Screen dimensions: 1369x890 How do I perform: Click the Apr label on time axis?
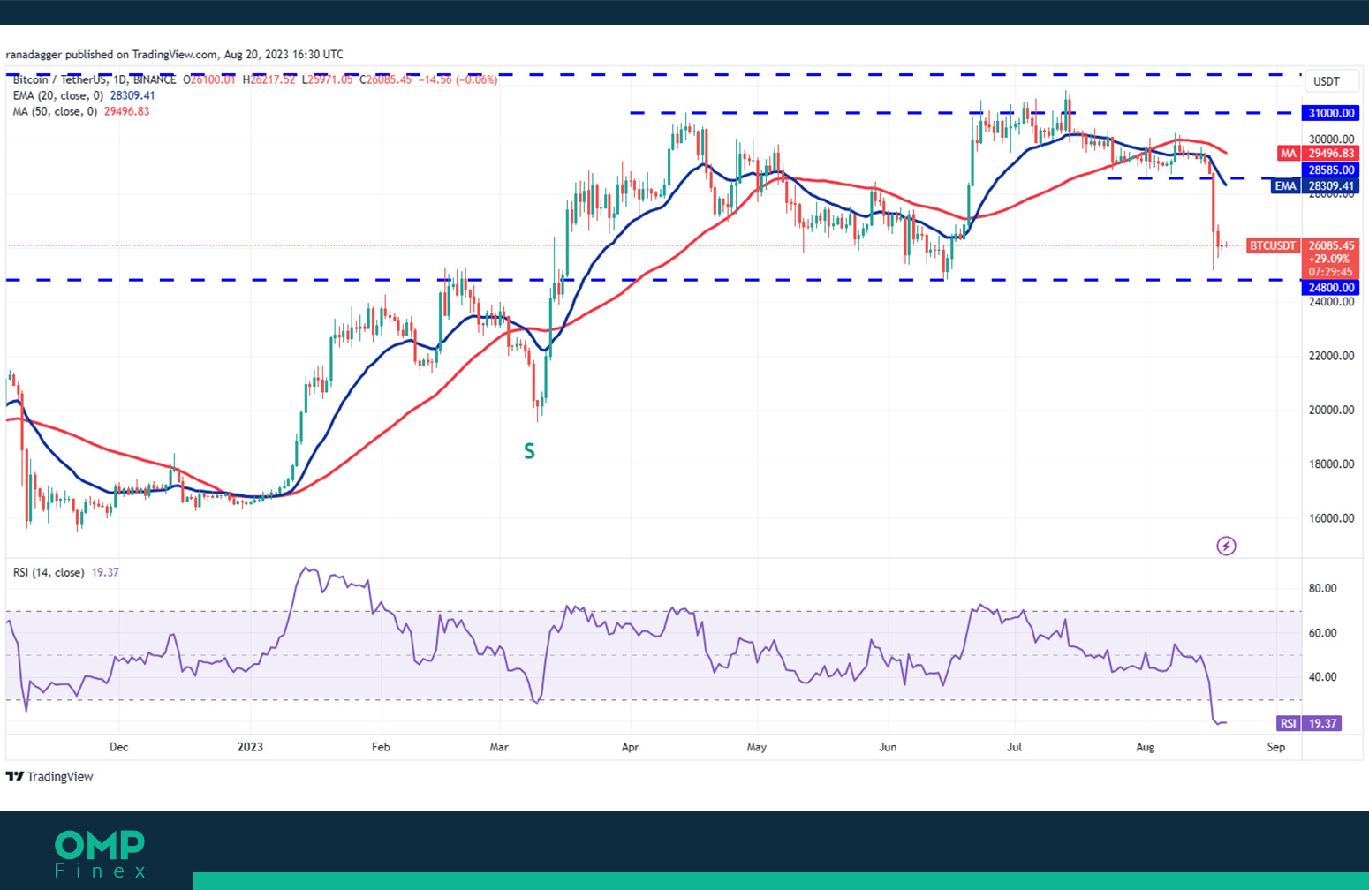(630, 747)
